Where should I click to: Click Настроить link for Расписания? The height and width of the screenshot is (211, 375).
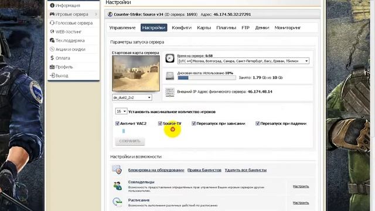coord(301,203)
